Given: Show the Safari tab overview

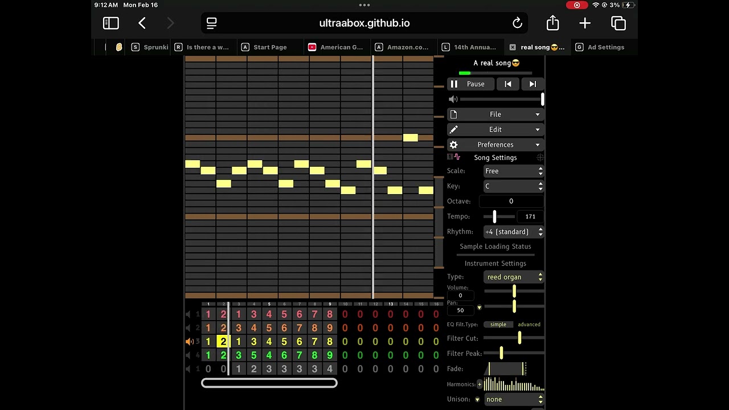Looking at the screenshot, I should [x=619, y=23].
